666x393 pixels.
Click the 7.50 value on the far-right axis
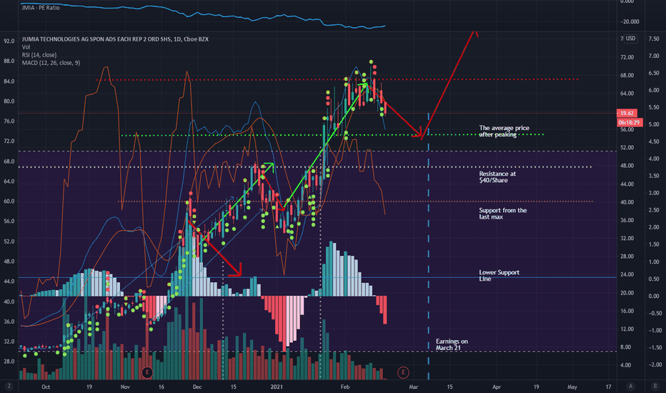click(x=654, y=39)
